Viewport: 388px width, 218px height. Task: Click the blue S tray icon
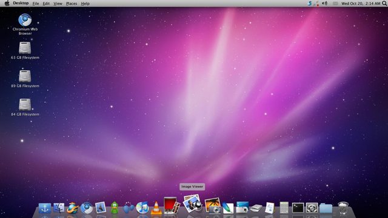point(310,3)
